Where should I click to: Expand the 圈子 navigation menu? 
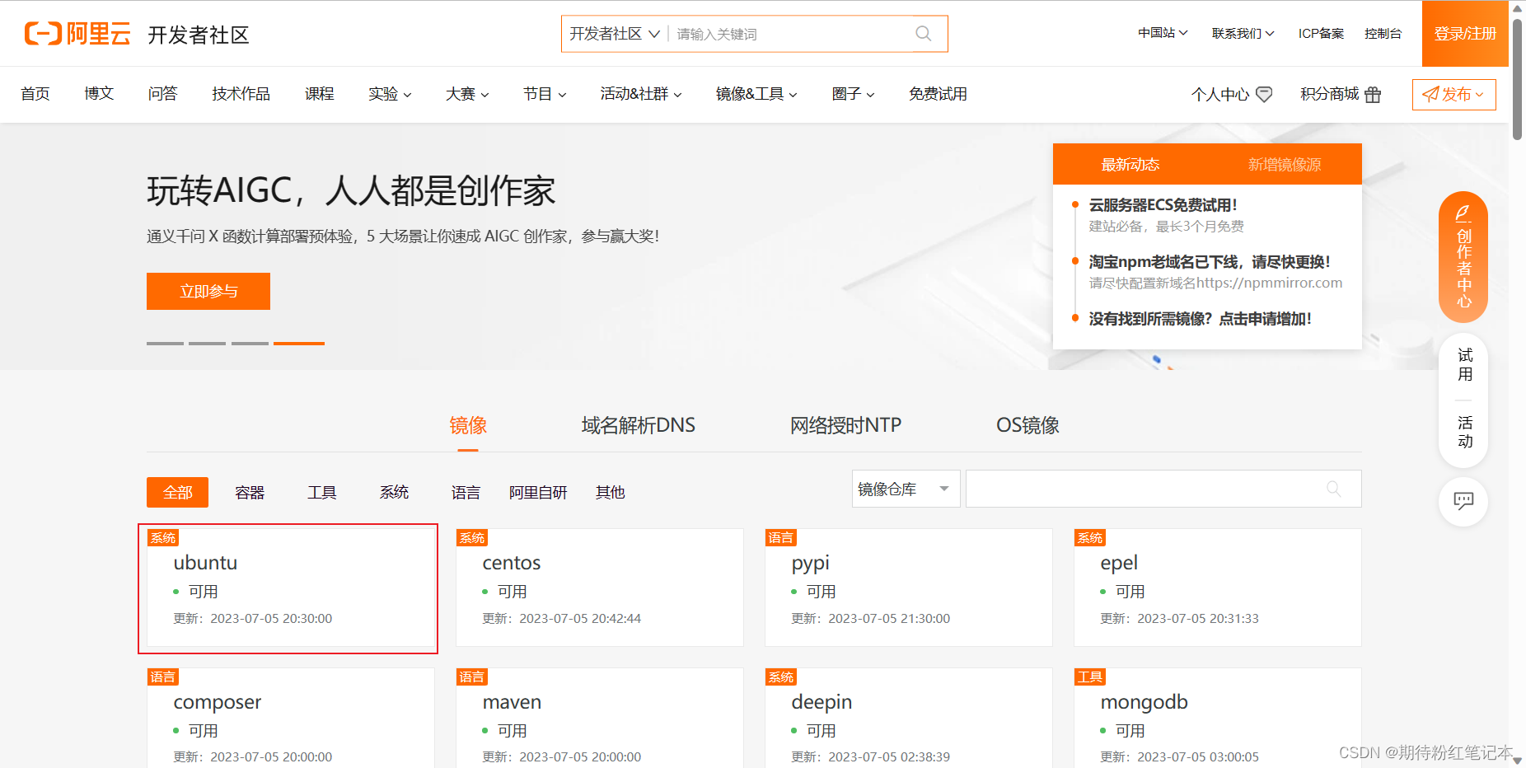pyautogui.click(x=853, y=94)
